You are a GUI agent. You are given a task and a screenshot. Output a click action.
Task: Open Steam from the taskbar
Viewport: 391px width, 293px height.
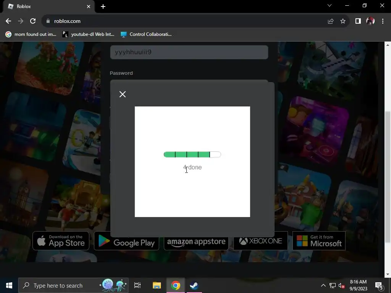point(194,285)
